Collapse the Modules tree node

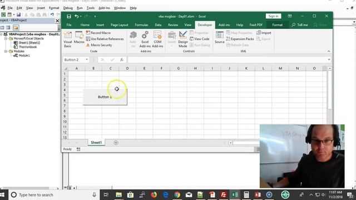click(x=6, y=51)
